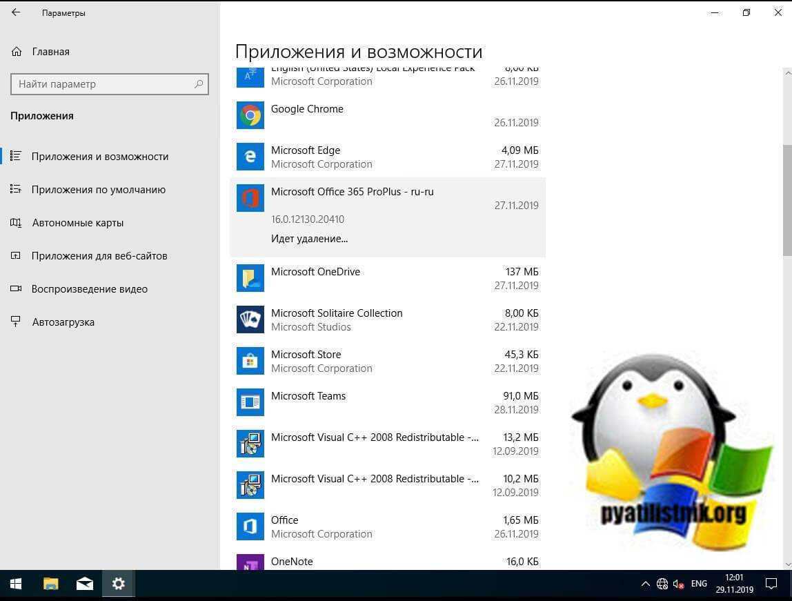Click the Google Chrome application icon
Viewport: 792px width, 601px height.
point(250,115)
